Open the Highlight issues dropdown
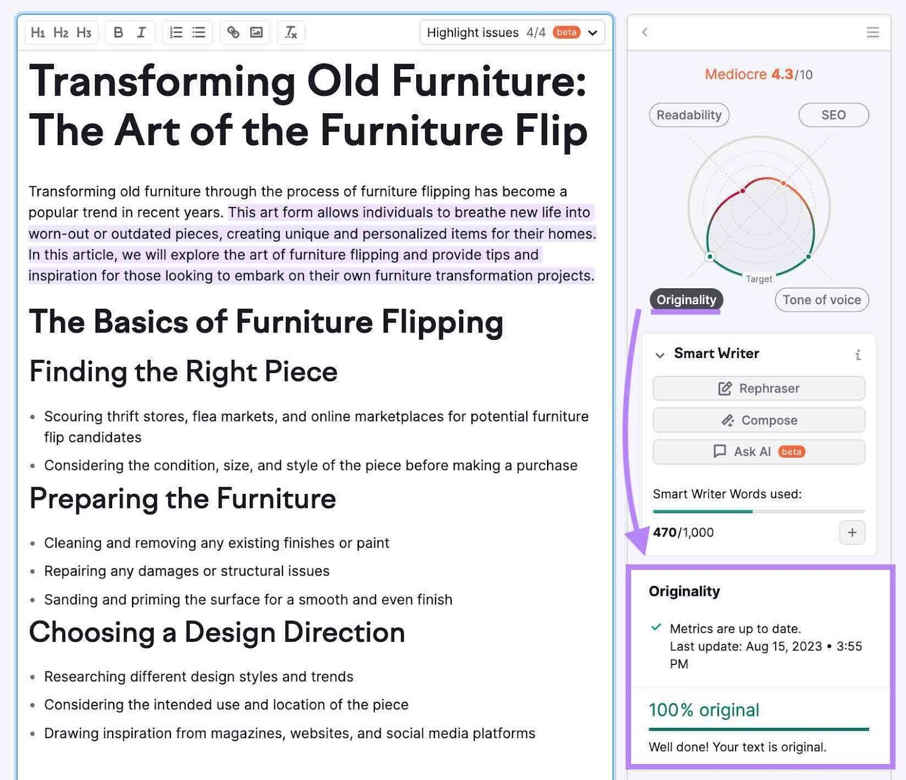This screenshot has height=780, width=906. [592, 32]
